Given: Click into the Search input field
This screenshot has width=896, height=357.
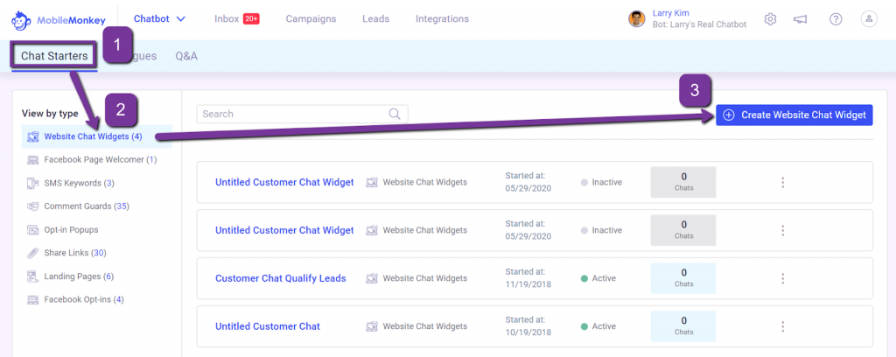Looking at the screenshot, I should (x=302, y=114).
